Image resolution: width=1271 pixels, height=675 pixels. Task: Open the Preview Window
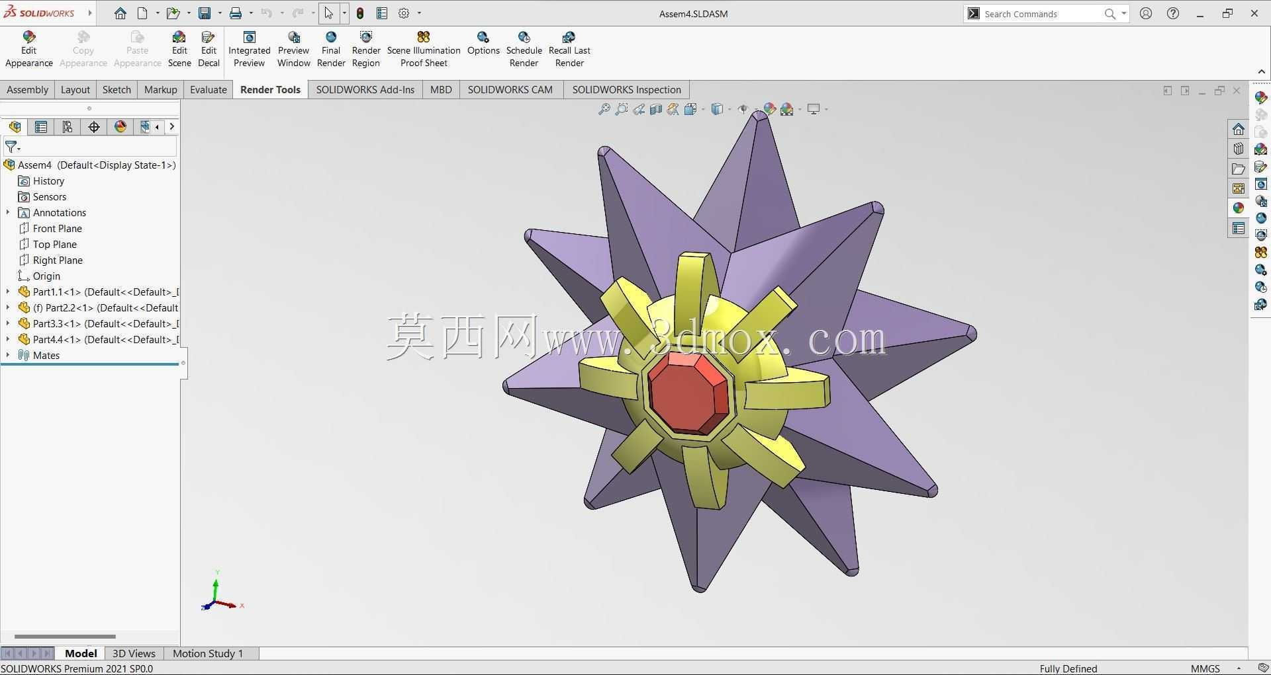click(293, 49)
